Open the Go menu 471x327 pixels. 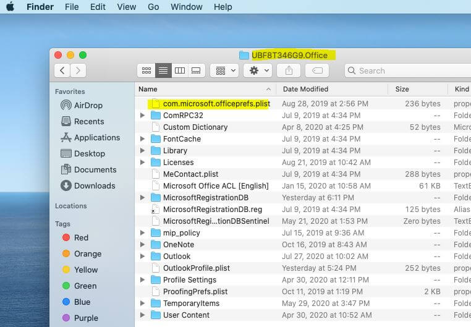(x=153, y=7)
